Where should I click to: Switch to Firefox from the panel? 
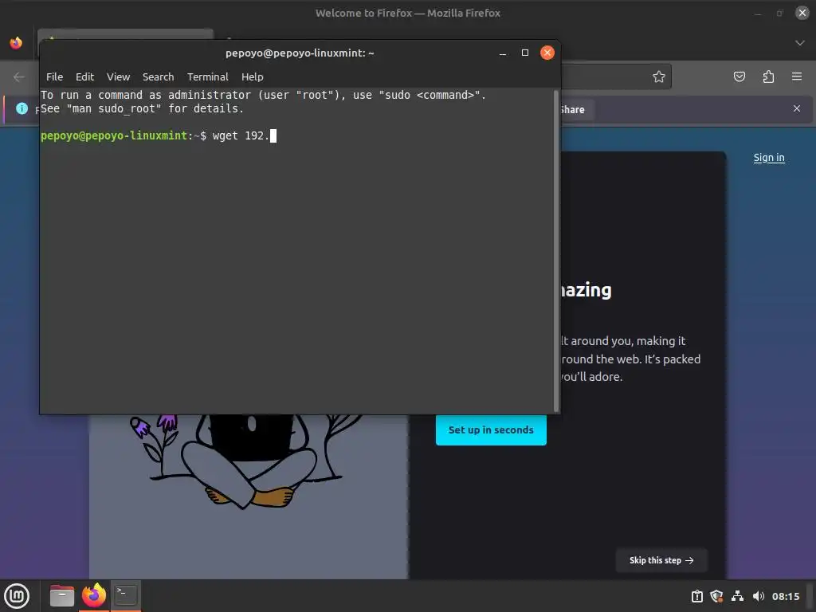pos(94,596)
